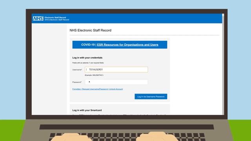Screen dimensions: 251x141
Task: Select the 'Fields with an asterisk' note
Action: pyautogui.click(x=88, y=63)
